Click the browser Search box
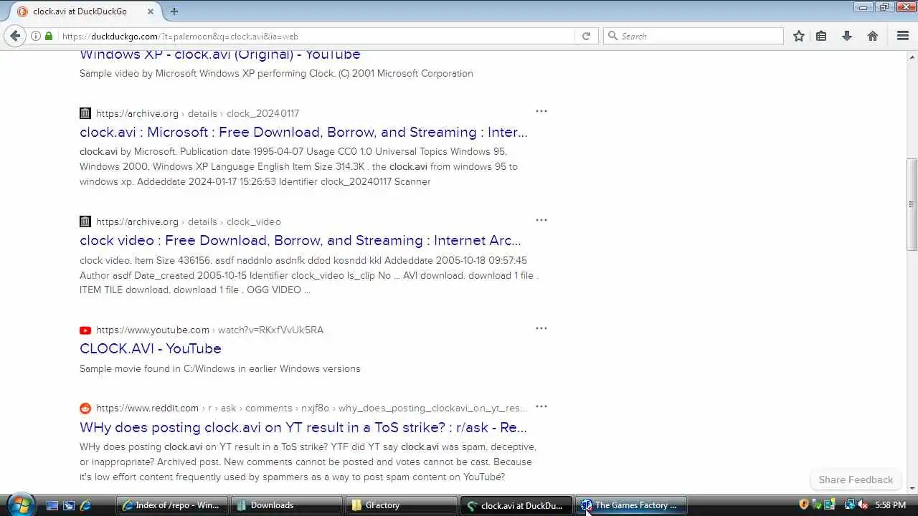The height and width of the screenshot is (516, 918). [x=694, y=36]
